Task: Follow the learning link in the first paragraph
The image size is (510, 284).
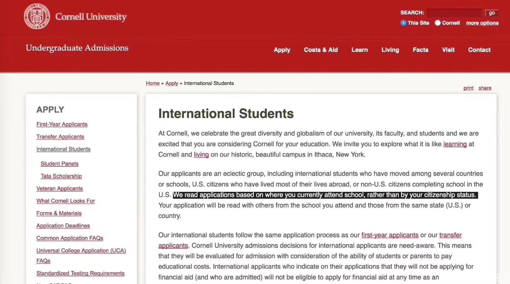Action: coord(455,144)
